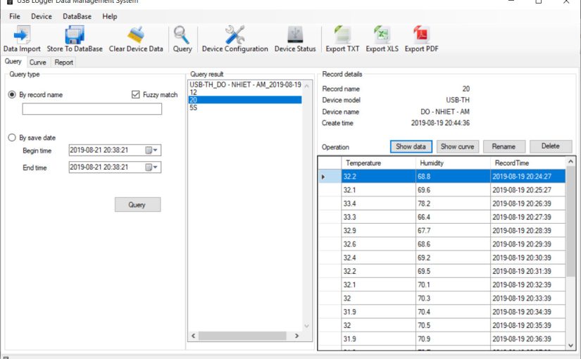Image resolution: width=581 pixels, height=359 pixels.
Task: Click the record name search input field
Action: pyautogui.click(x=92, y=109)
